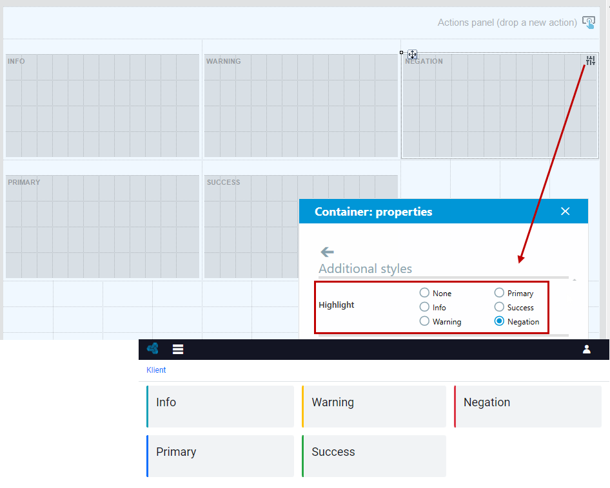Screen dimensions: 610x488
Task: Open the Negation container settings sliders icon
Action: pos(591,61)
